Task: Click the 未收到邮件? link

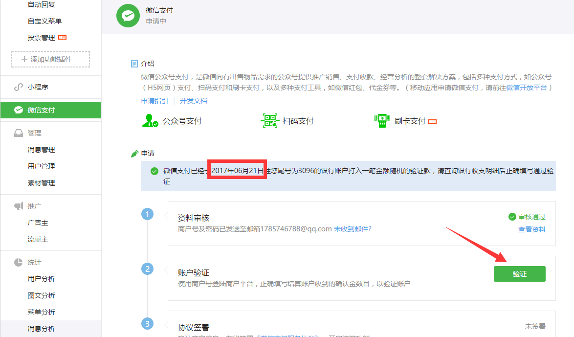Action: (353, 229)
